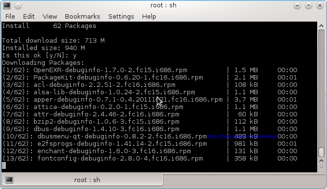Click scrollbar up arrow at top

[x=322, y=26]
